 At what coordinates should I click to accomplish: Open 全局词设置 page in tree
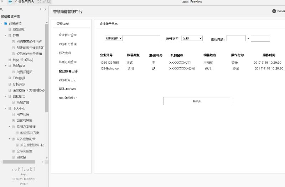tap(24, 151)
